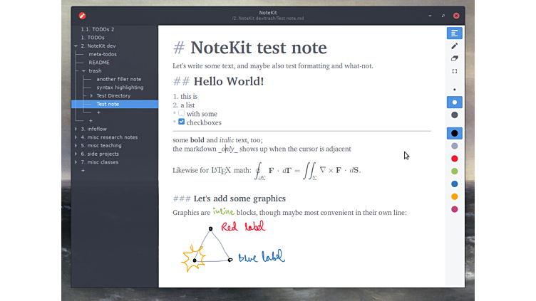The height and width of the screenshot is (301, 536).
Task: Choose the medium stroke width
Action: point(454,102)
